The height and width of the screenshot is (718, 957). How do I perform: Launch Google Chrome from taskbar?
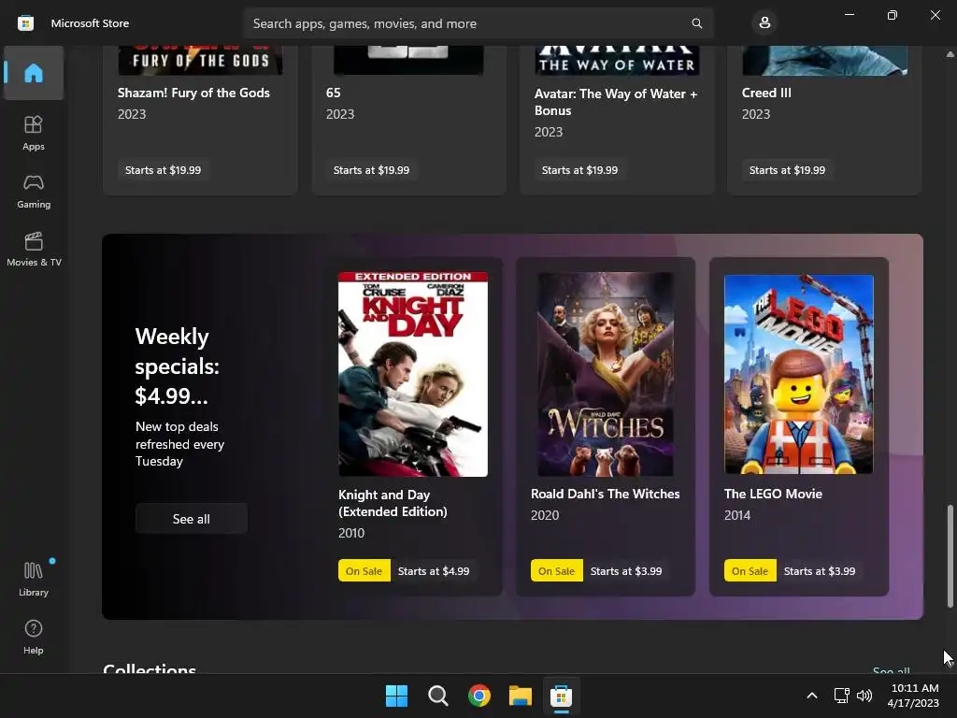point(479,696)
